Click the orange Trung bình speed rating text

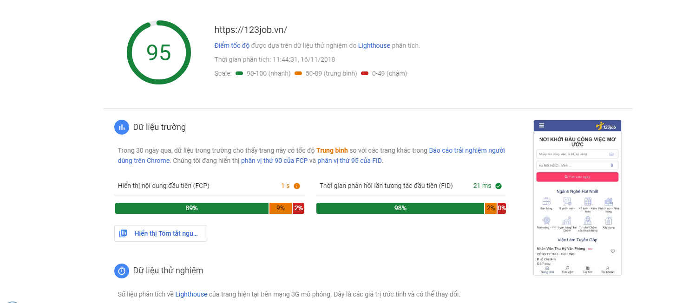pos(332,150)
